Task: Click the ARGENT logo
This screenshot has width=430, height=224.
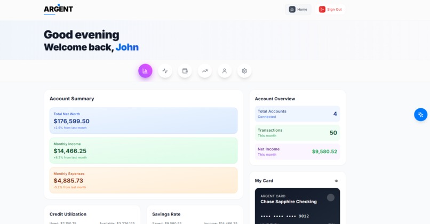Action: click(x=58, y=9)
